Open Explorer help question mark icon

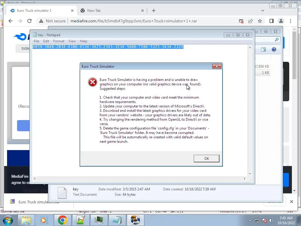tap(274, 49)
